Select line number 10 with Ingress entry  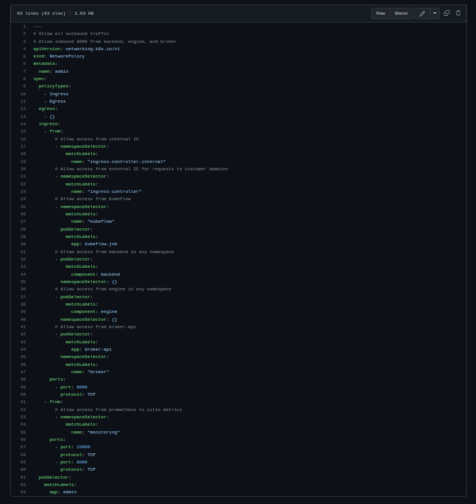tap(22, 94)
